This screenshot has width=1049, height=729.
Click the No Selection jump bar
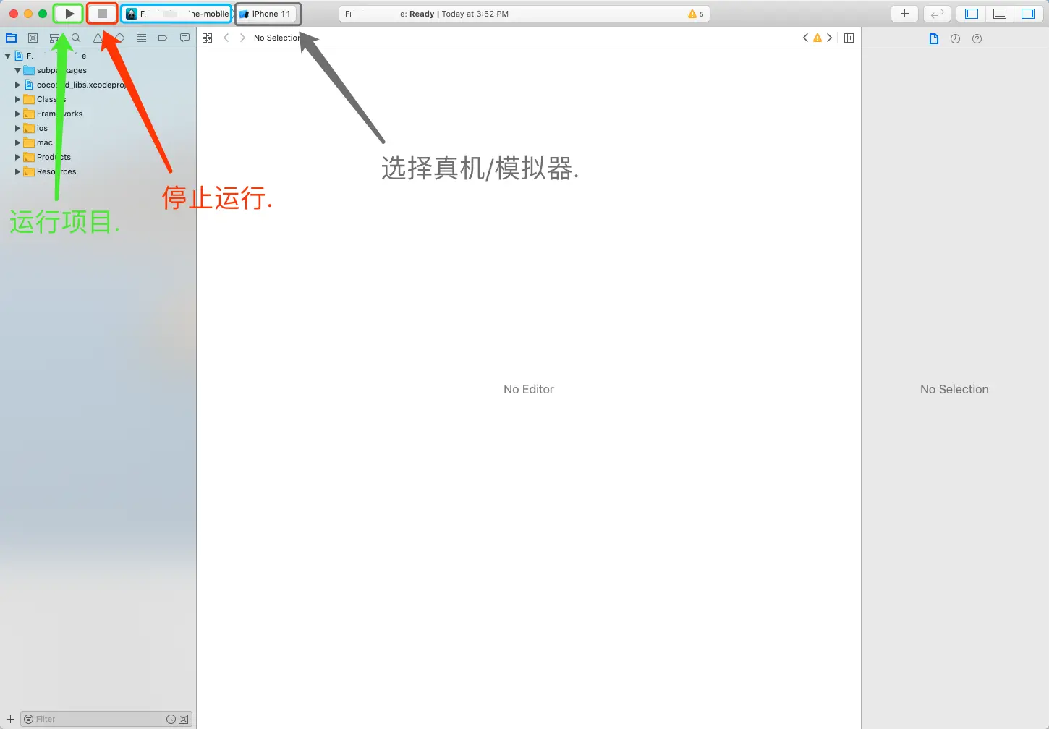[277, 38]
